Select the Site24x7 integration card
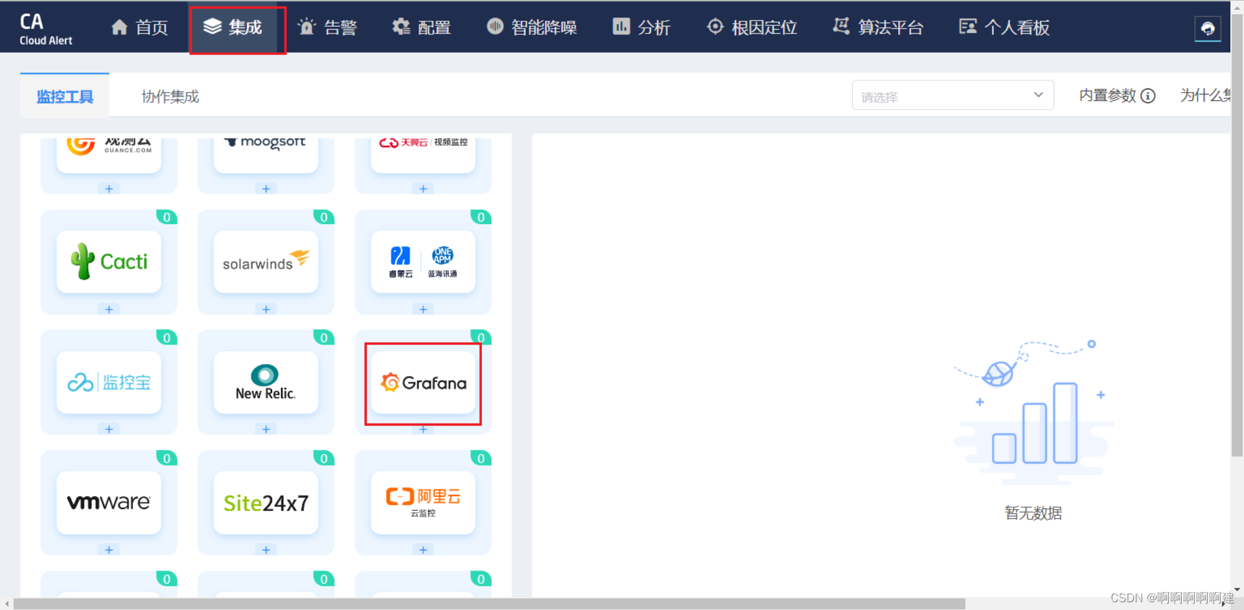This screenshot has width=1244, height=610. pos(266,503)
